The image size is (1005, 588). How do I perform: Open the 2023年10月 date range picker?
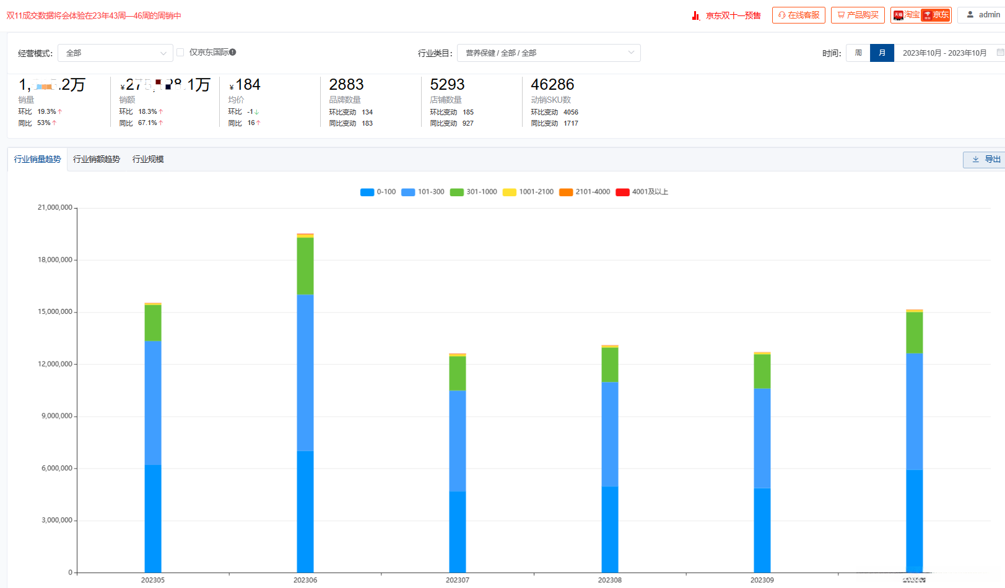[944, 53]
